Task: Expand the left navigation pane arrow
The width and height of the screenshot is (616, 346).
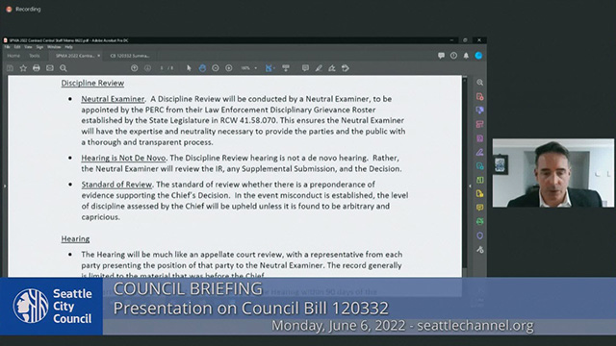Action: 4,185
